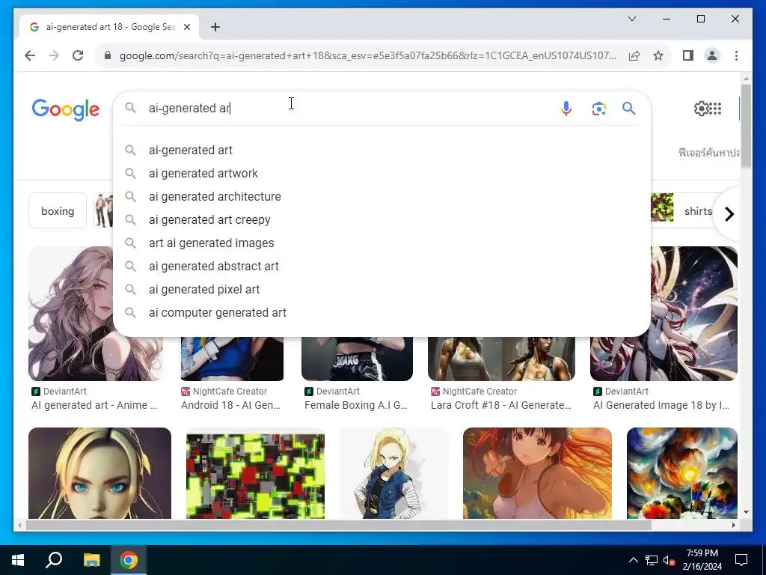Click the muted volume tray icon
The image size is (766, 575).
669,560
